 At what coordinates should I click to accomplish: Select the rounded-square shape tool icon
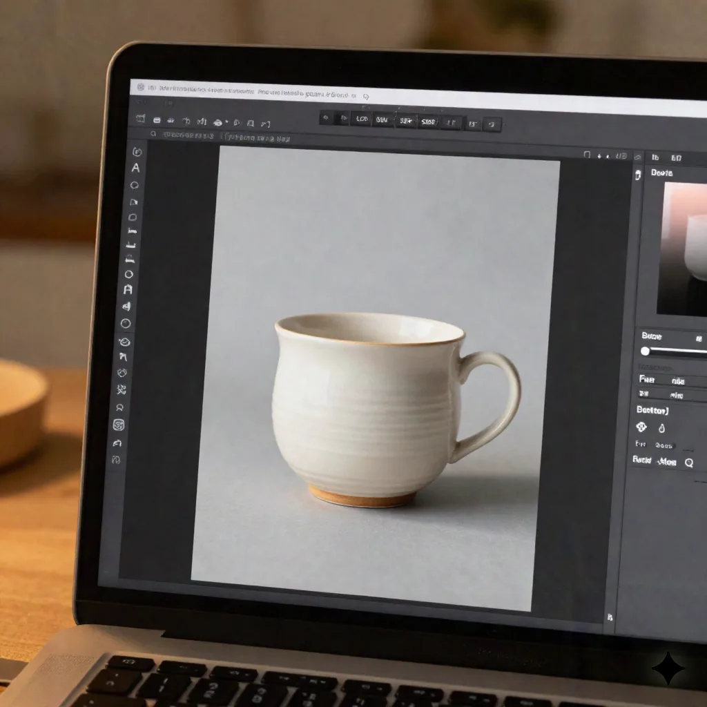coord(133,217)
